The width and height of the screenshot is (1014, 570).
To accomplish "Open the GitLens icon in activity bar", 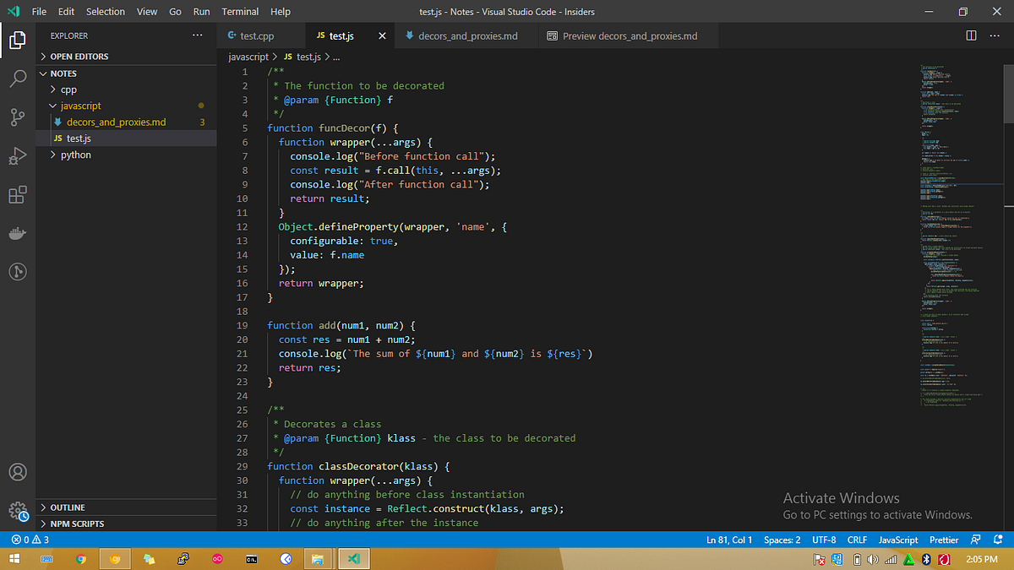I will point(18,272).
